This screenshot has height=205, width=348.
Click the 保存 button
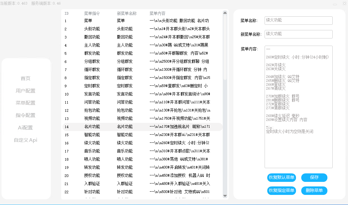(x=314, y=178)
